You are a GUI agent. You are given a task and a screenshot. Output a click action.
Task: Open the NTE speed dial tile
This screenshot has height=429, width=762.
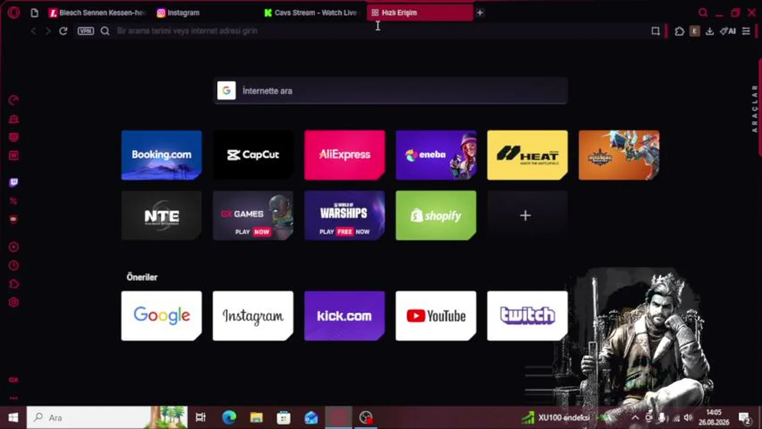pyautogui.click(x=162, y=215)
